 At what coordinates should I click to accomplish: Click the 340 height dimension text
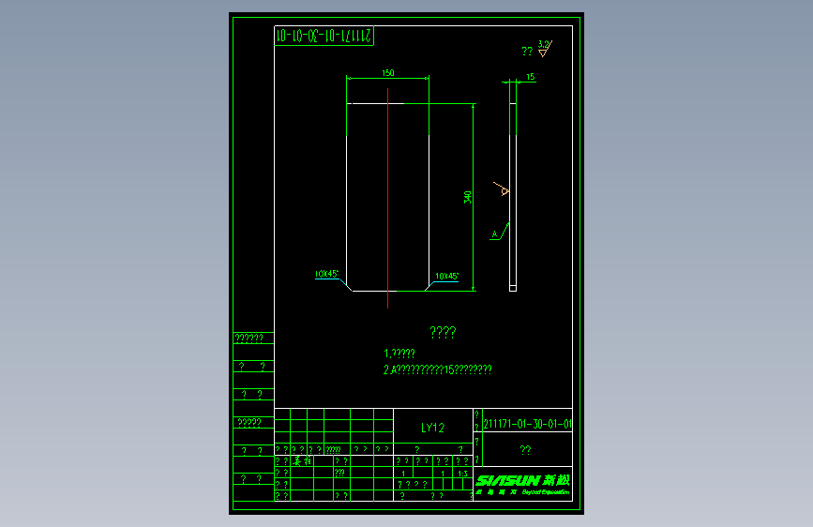[x=468, y=197]
